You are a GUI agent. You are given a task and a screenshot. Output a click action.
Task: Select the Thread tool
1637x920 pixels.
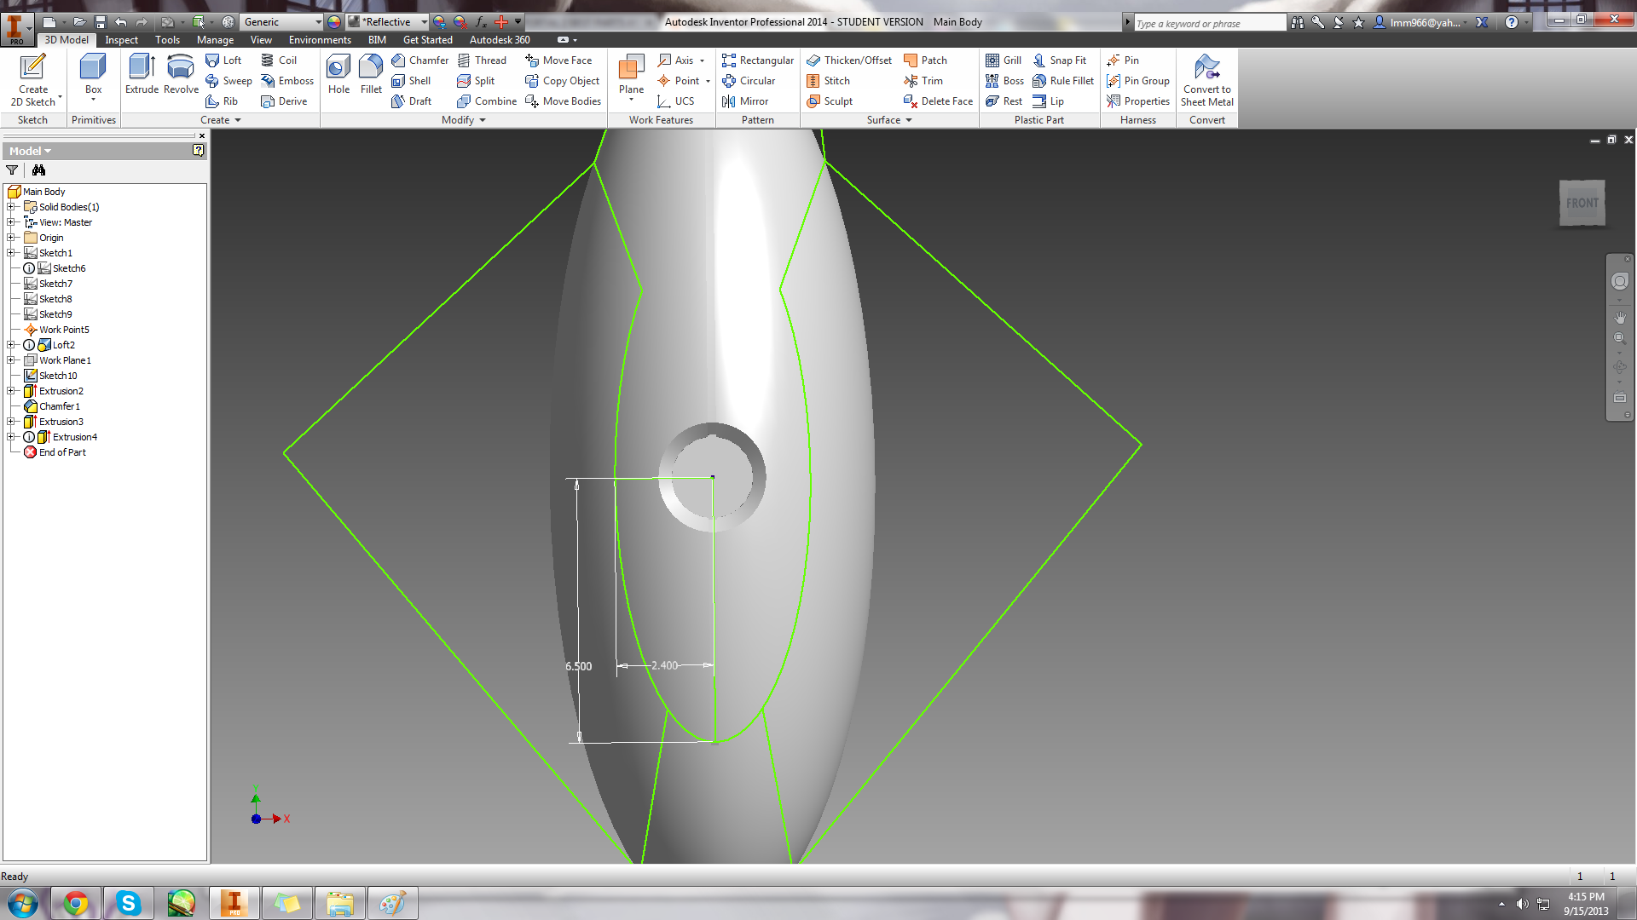(x=482, y=60)
